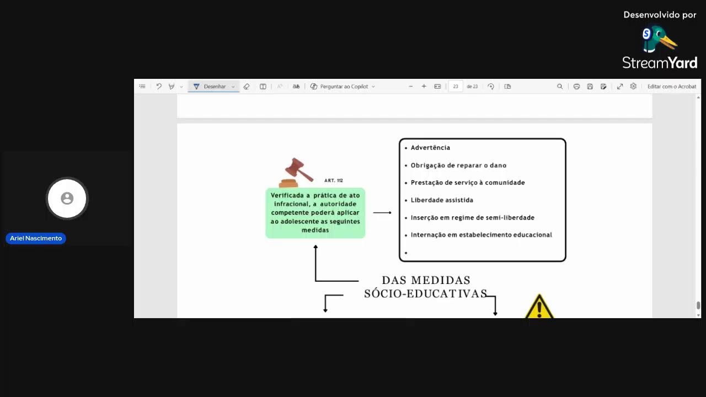Screen dimensions: 706x397
Task: Expand the highlighter options dropdown arrow
Action: (181, 87)
